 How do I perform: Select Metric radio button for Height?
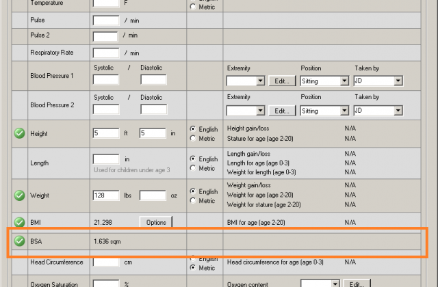click(x=193, y=138)
